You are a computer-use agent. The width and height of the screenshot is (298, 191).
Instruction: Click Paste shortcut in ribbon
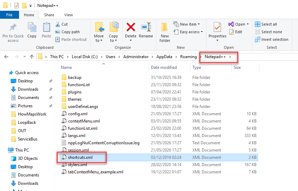point(71,39)
